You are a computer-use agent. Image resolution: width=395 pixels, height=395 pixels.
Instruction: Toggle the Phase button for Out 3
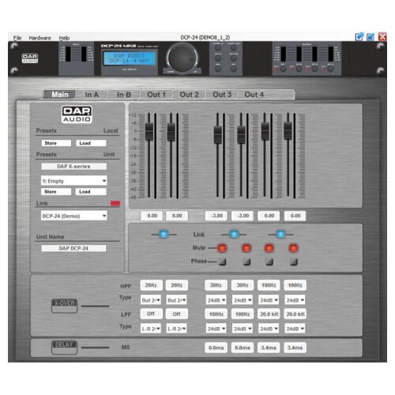pos(269,261)
